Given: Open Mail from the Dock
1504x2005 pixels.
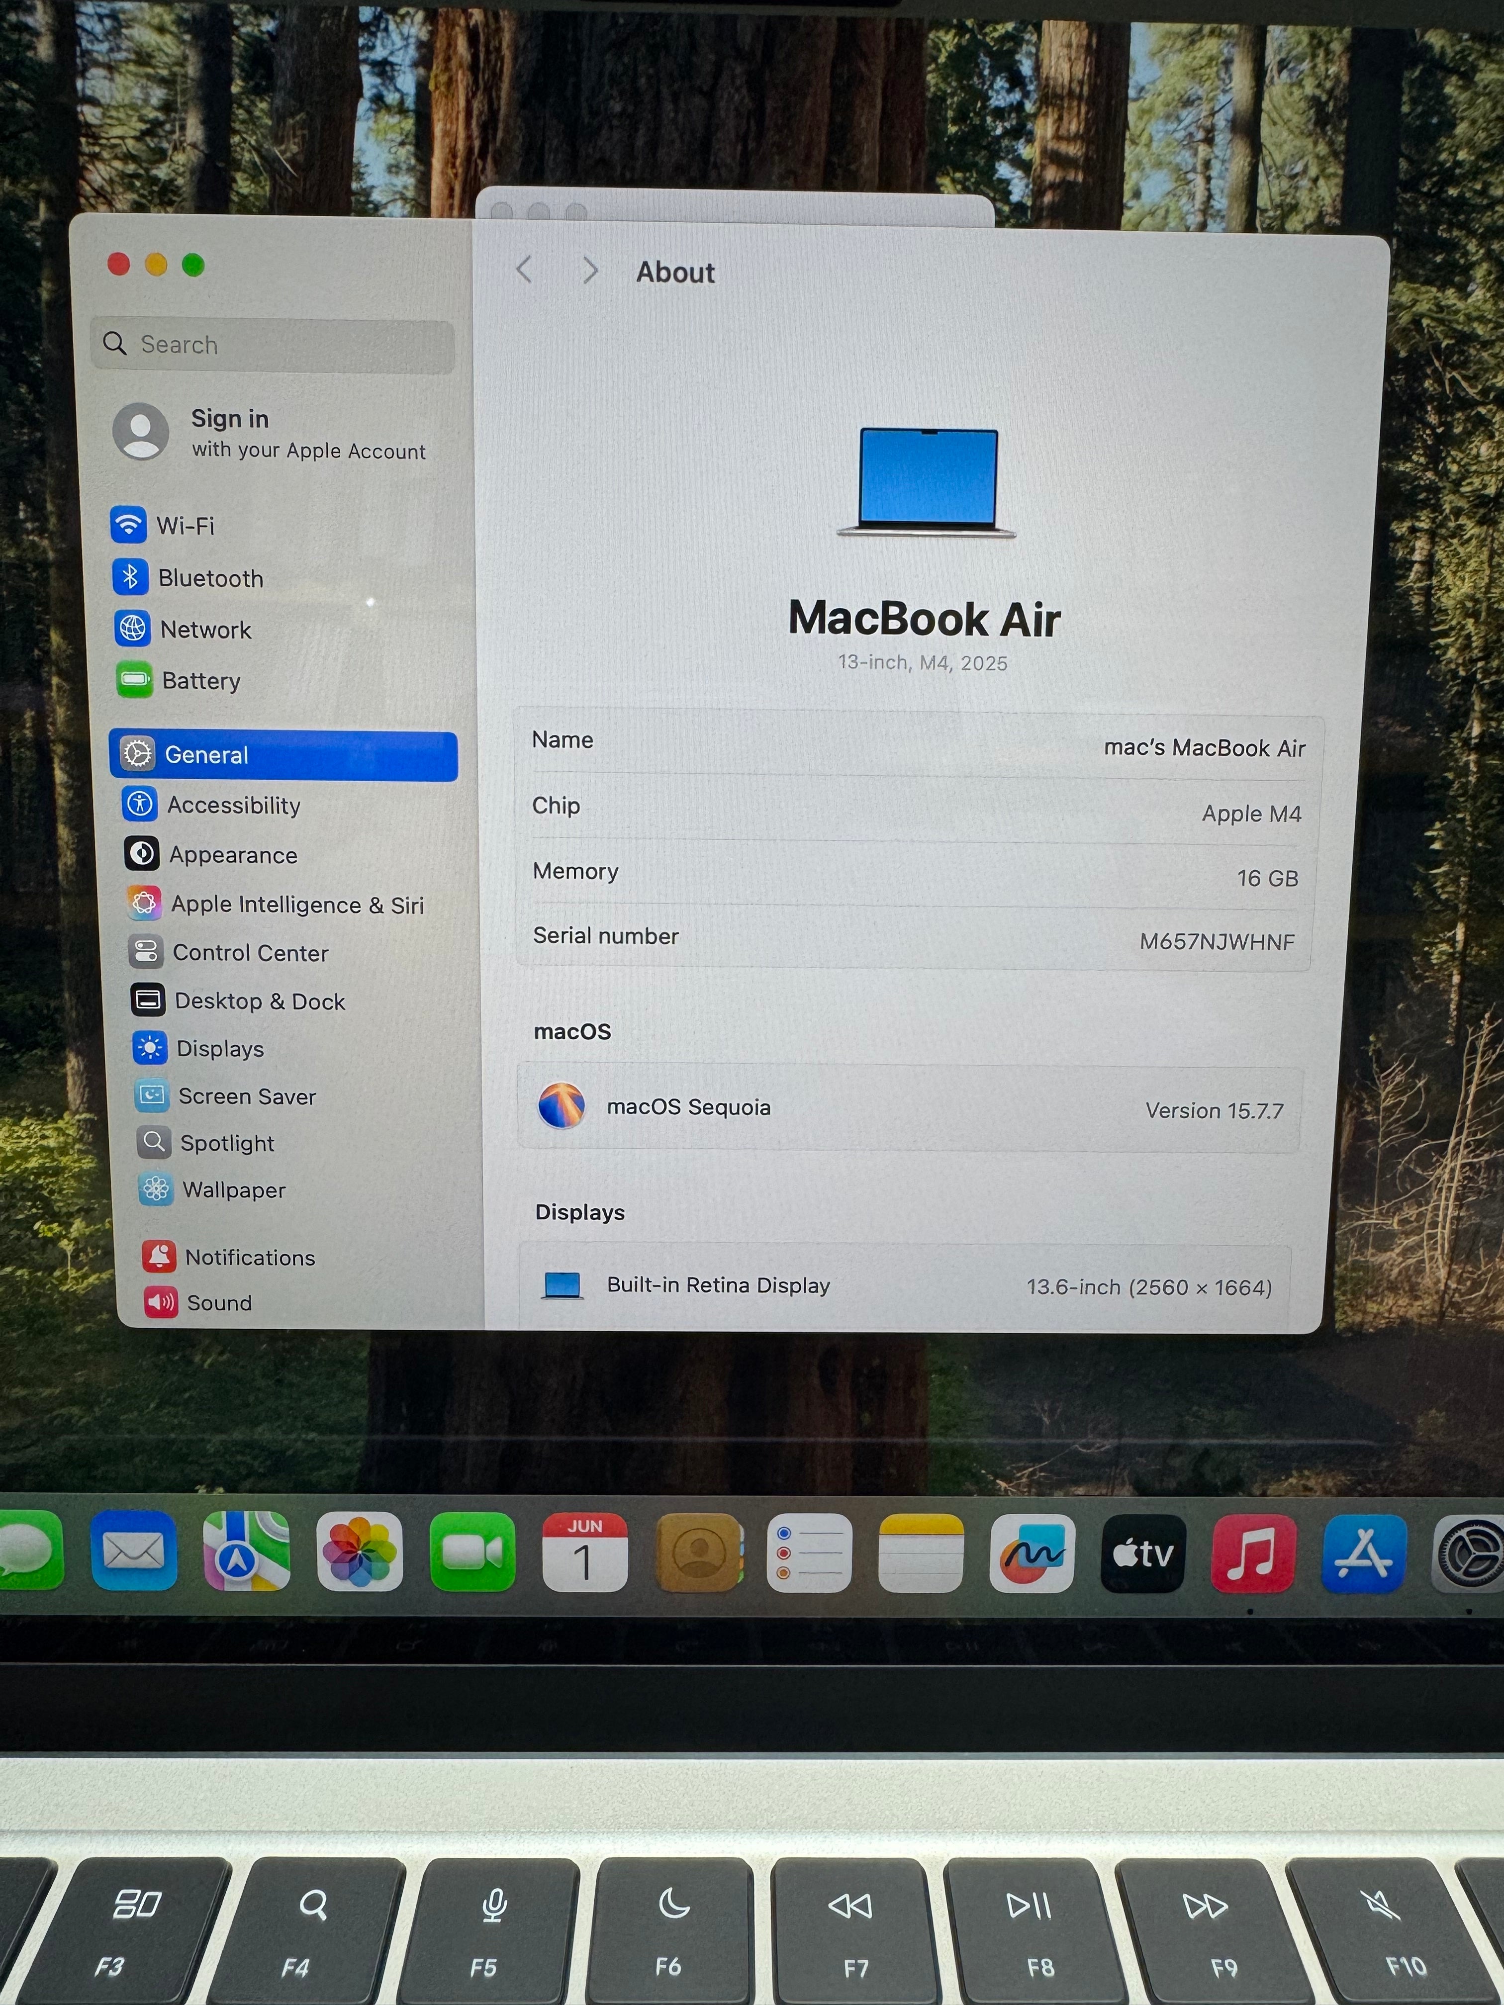Looking at the screenshot, I should pyautogui.click(x=134, y=1551).
